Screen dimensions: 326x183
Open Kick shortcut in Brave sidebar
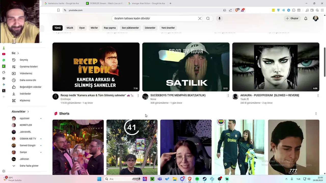coord(4,66)
